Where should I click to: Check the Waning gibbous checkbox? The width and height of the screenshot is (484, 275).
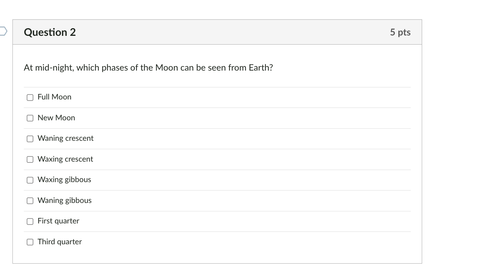pyautogui.click(x=30, y=201)
